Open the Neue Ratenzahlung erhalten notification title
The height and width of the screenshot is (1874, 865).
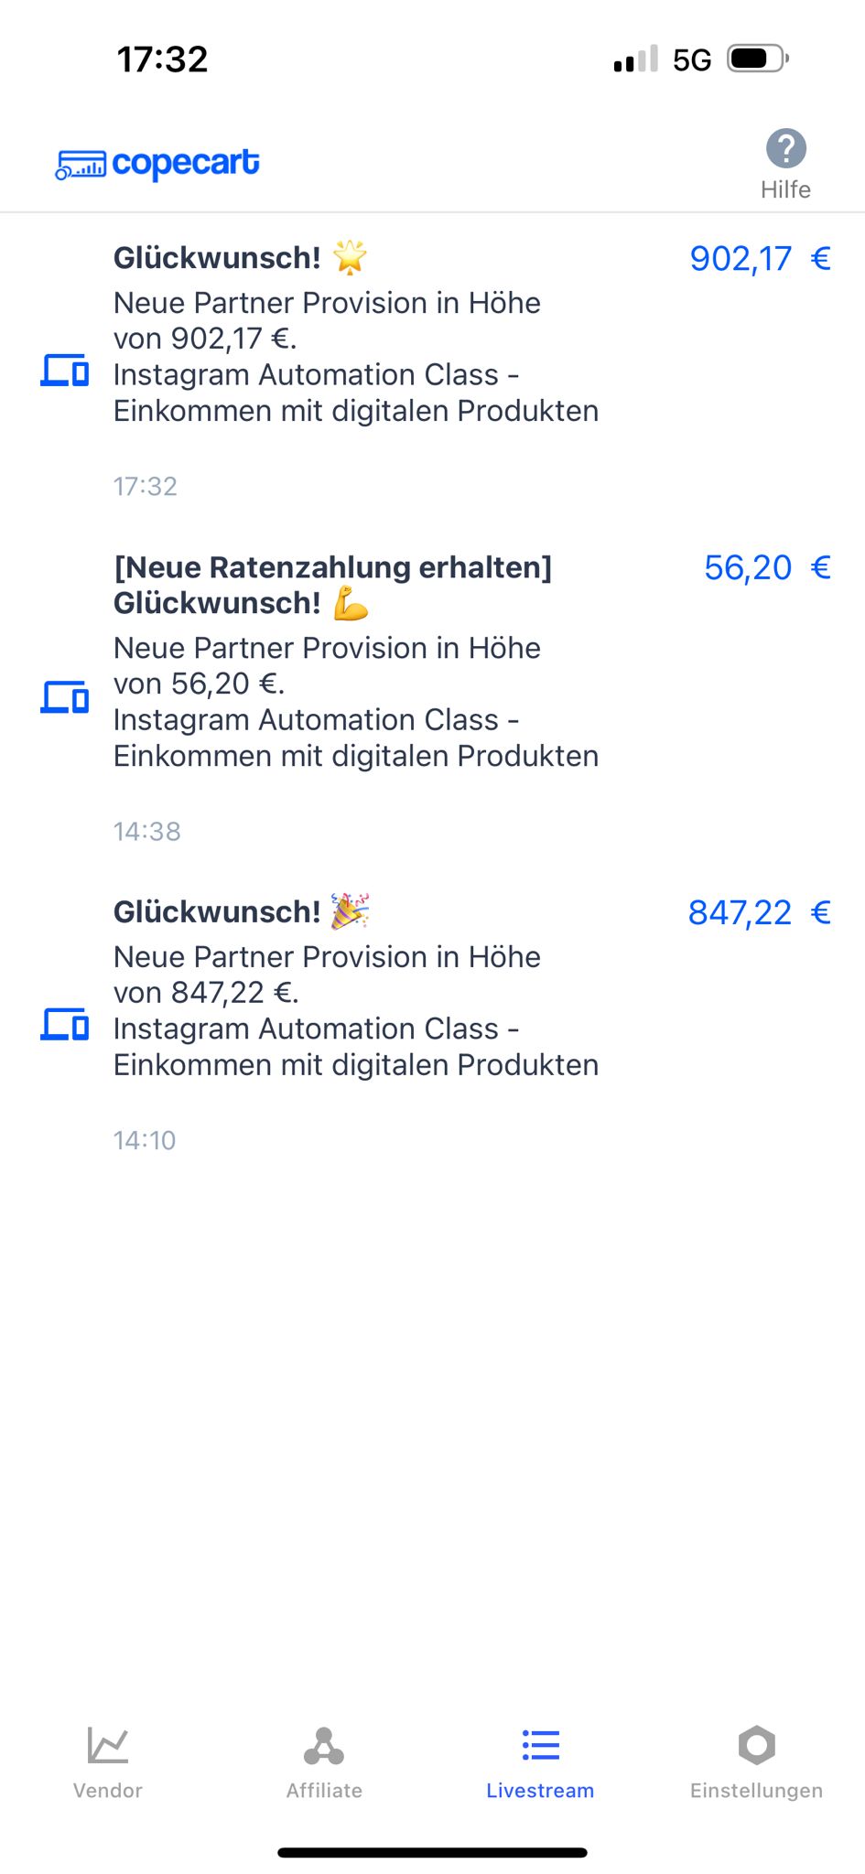point(333,567)
